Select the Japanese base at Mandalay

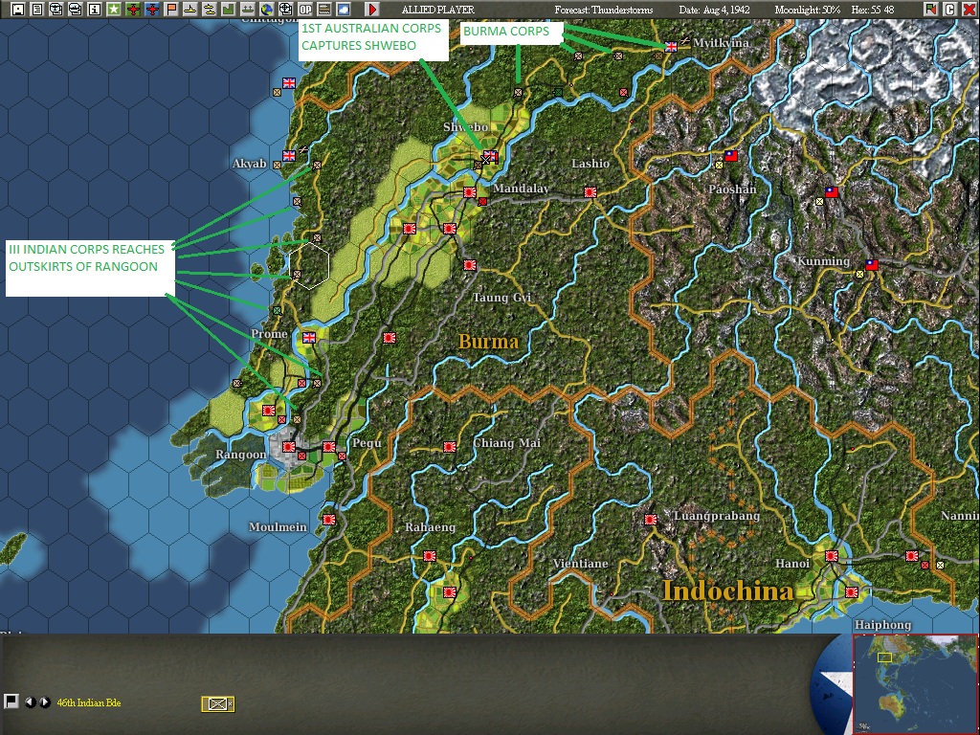[x=470, y=191]
